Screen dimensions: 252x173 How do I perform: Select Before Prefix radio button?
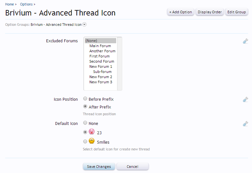pos(85,98)
